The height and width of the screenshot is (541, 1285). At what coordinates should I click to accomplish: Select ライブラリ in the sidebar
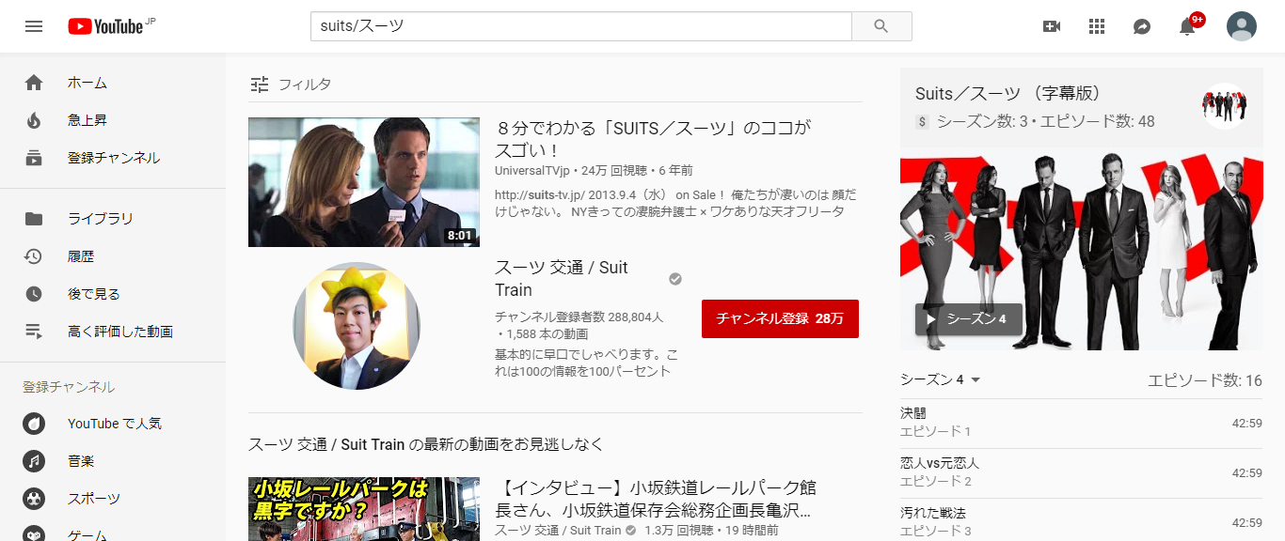[101, 219]
